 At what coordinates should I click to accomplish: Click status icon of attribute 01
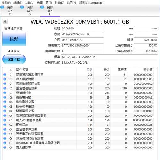5,75
